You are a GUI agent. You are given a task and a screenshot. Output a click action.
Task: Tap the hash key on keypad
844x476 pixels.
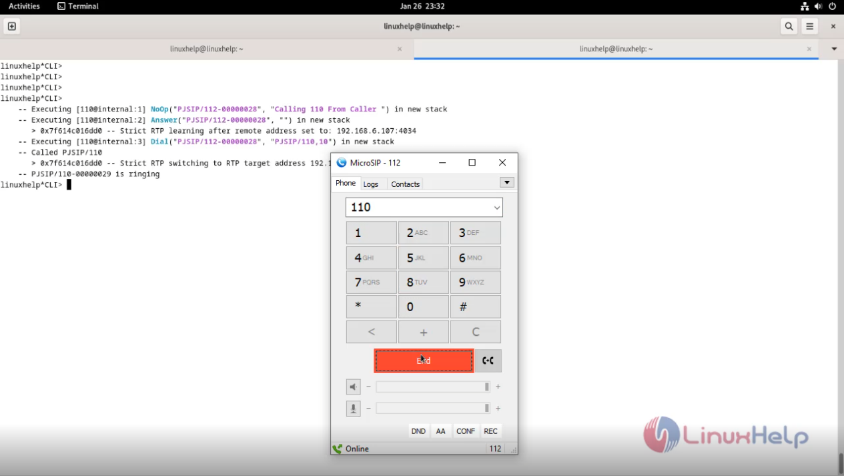coord(475,307)
